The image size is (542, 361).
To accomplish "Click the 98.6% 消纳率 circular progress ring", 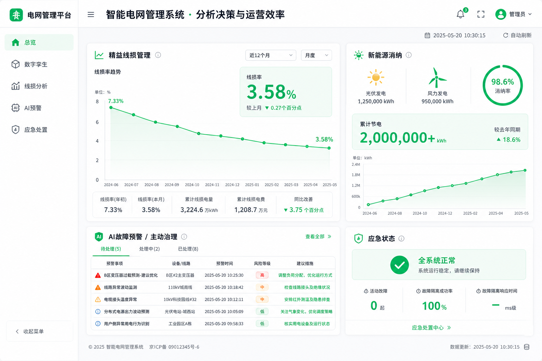I will tap(502, 85).
